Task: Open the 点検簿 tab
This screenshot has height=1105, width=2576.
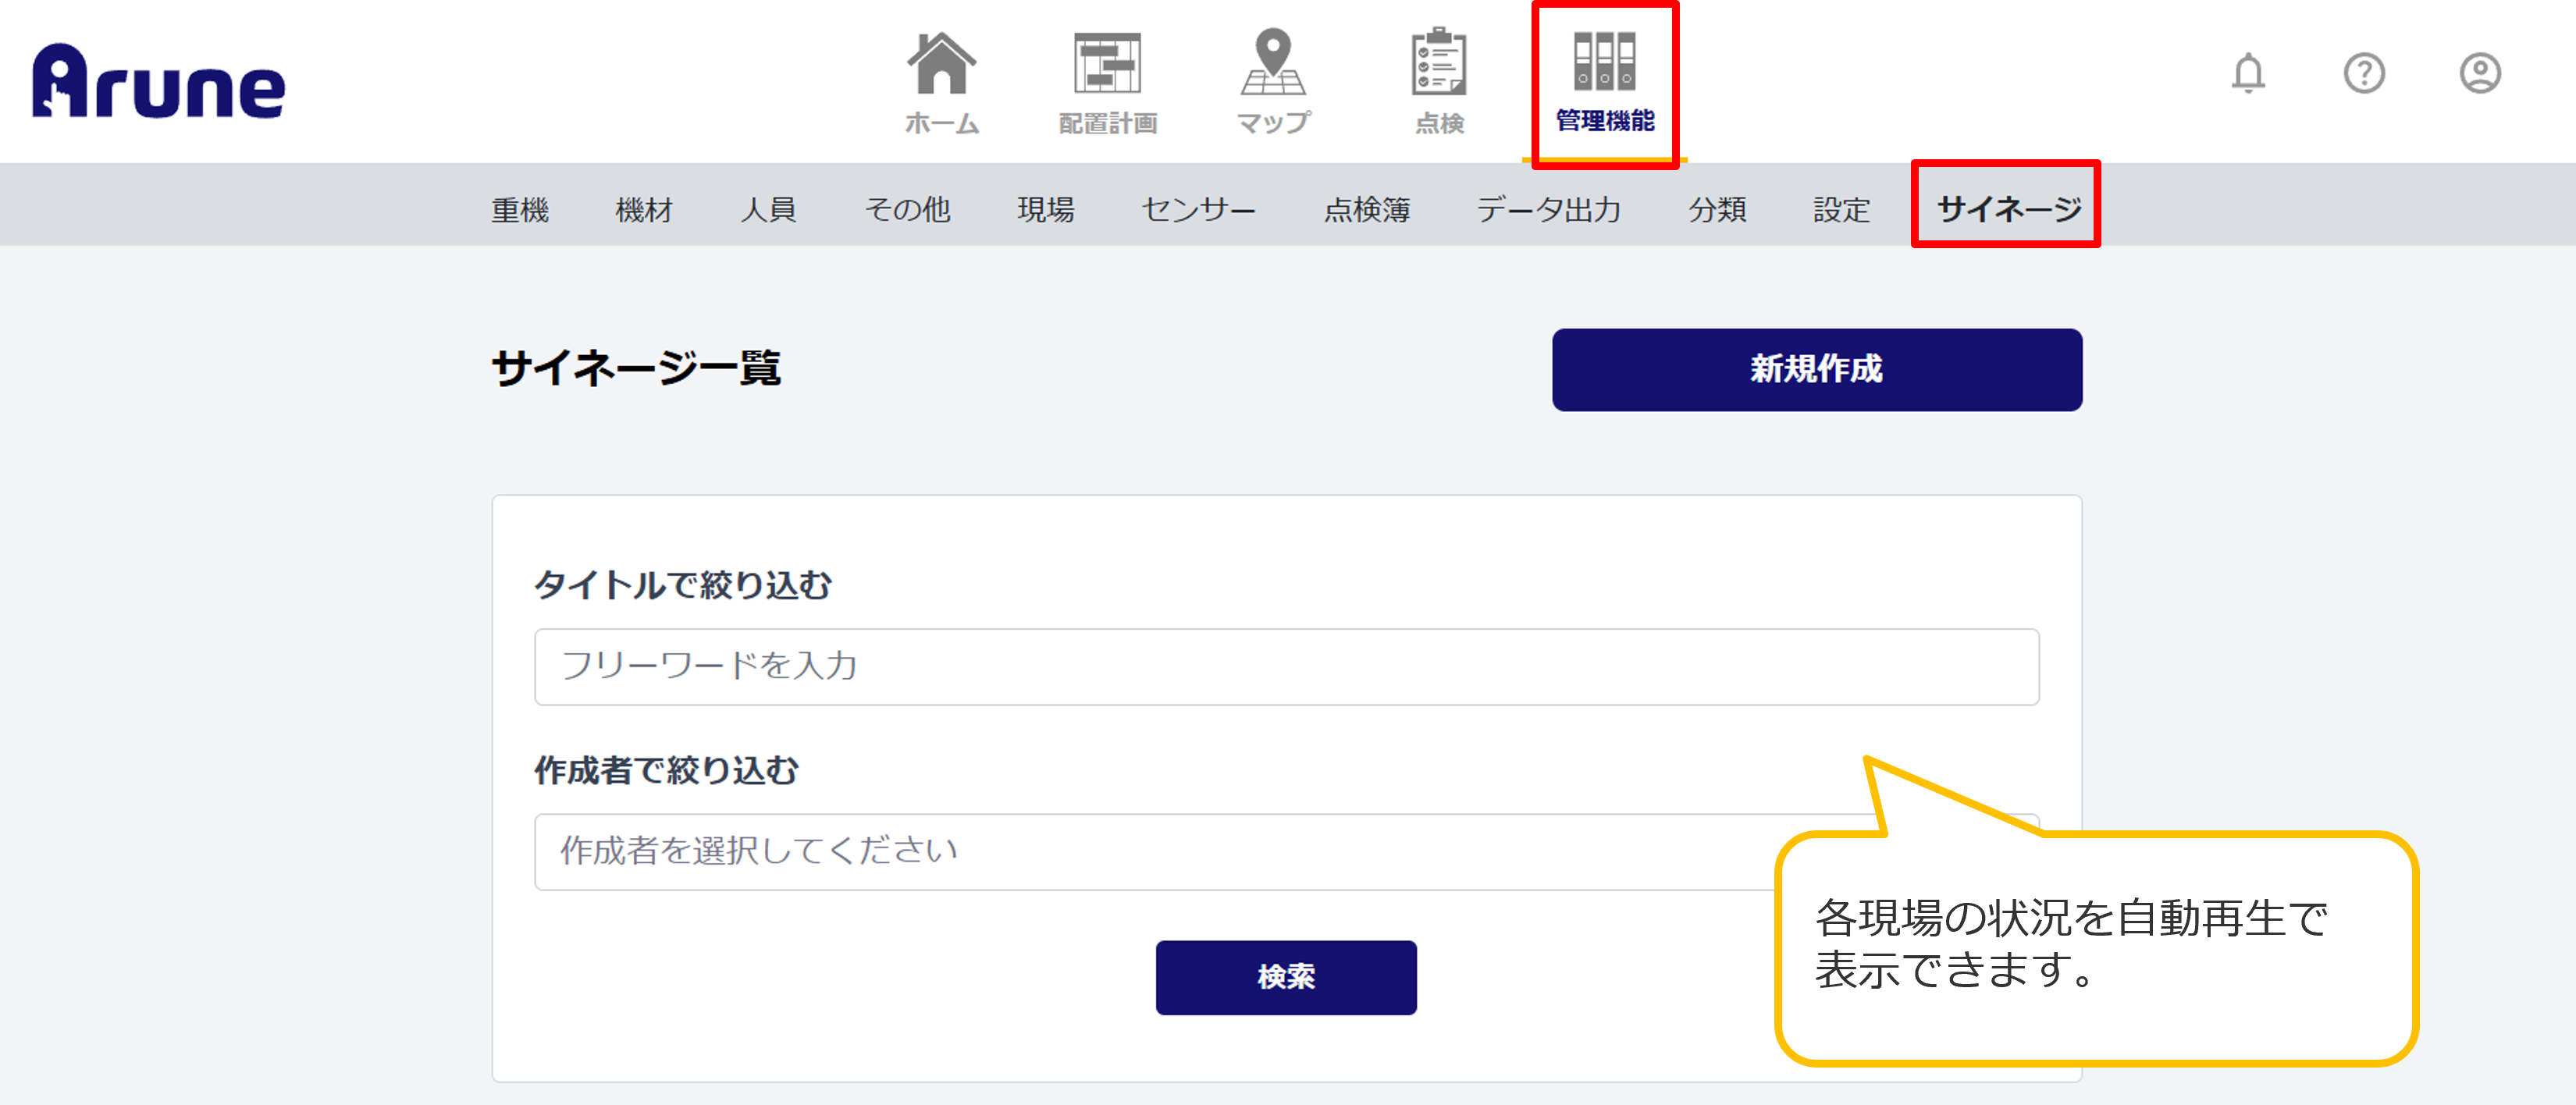Action: pyautogui.click(x=1366, y=209)
